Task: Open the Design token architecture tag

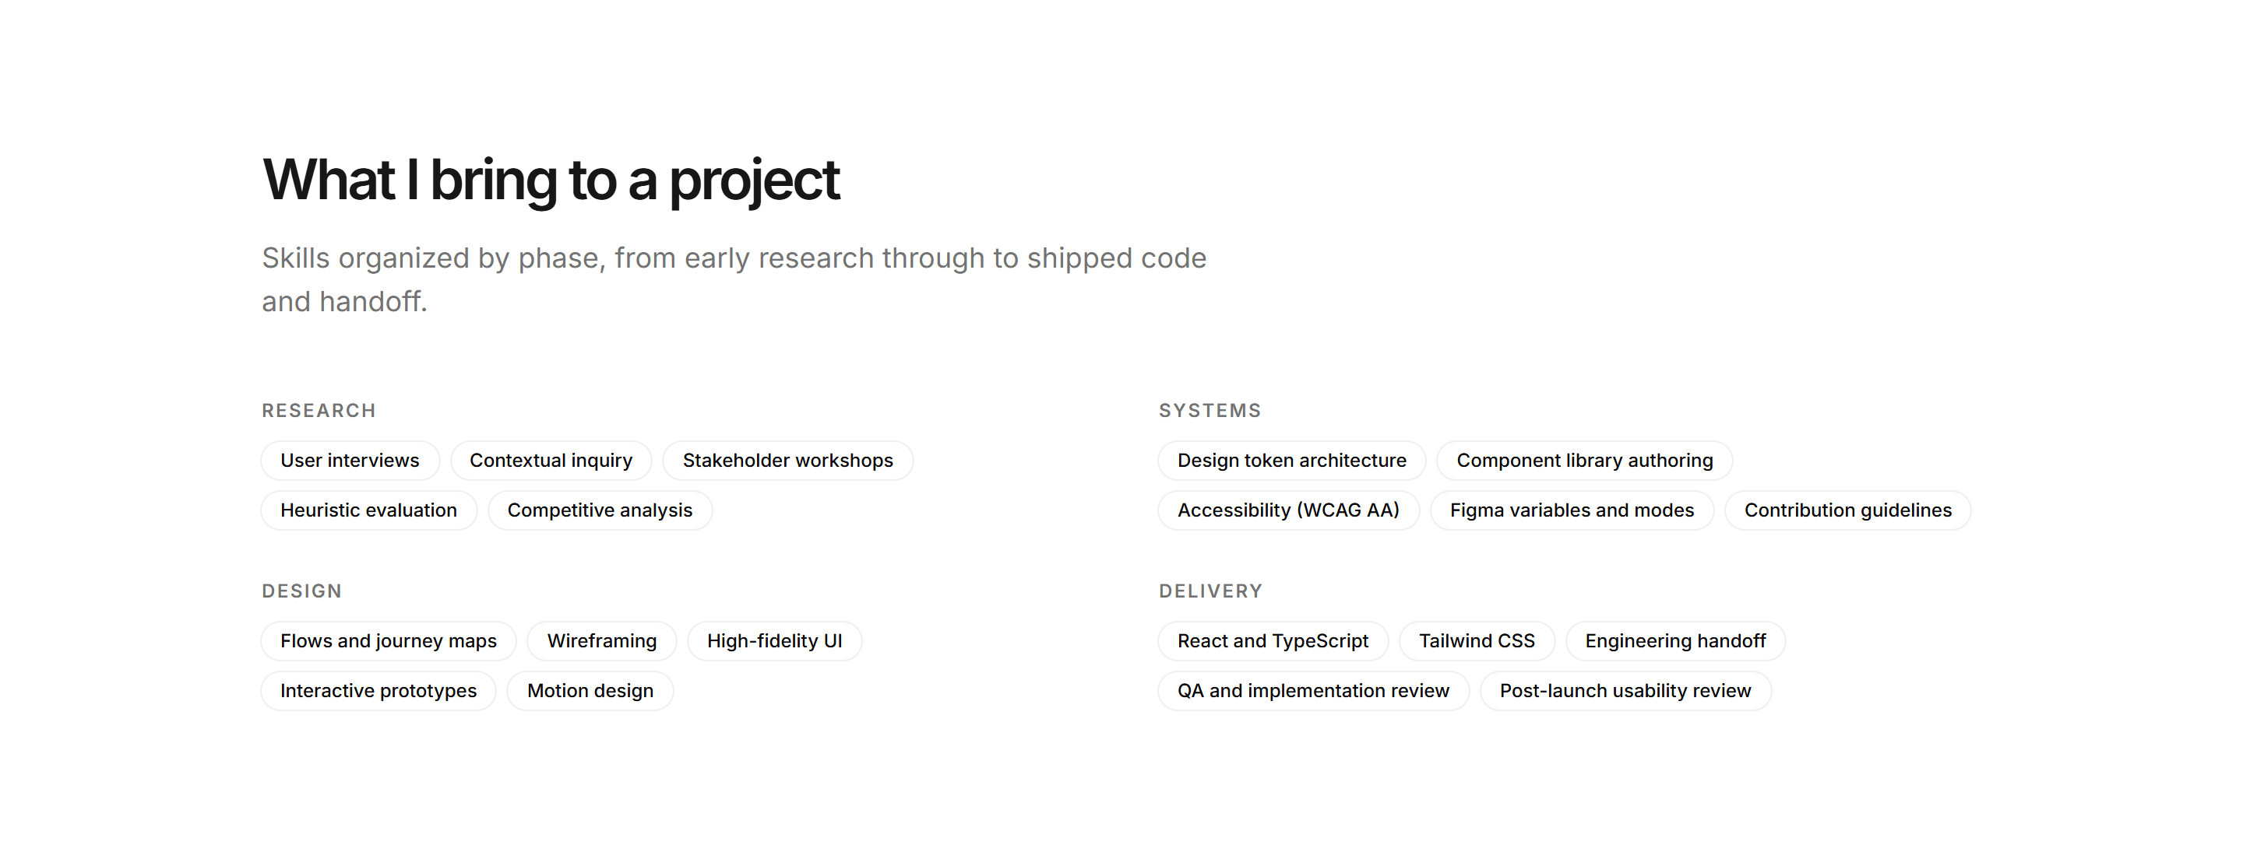Action: (1292, 461)
